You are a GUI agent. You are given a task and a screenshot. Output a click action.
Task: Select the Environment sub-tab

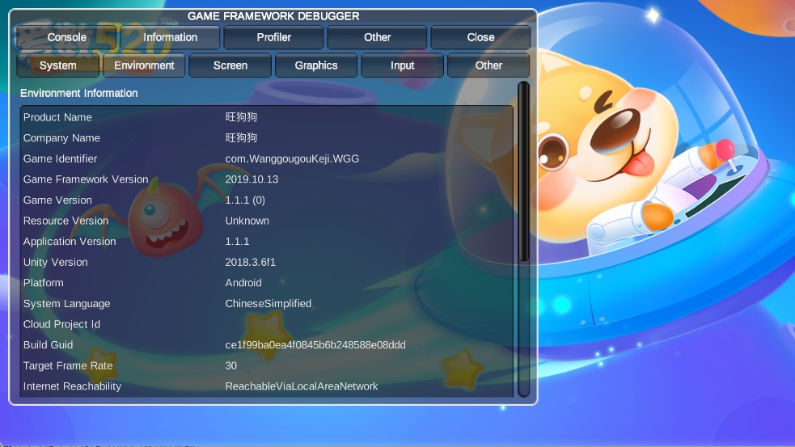pos(144,65)
